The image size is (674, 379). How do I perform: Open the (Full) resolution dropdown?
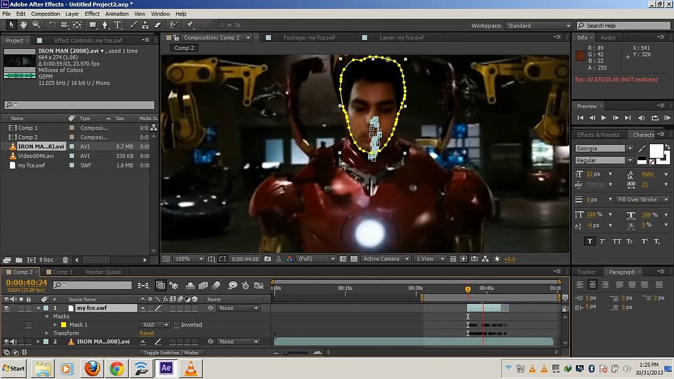coord(317,259)
